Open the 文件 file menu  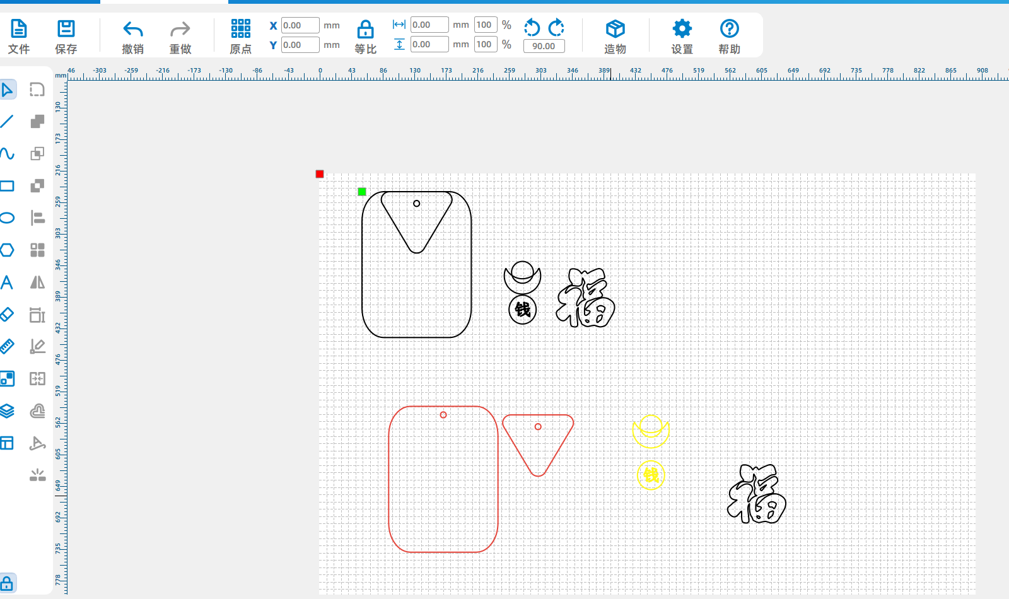(x=19, y=37)
